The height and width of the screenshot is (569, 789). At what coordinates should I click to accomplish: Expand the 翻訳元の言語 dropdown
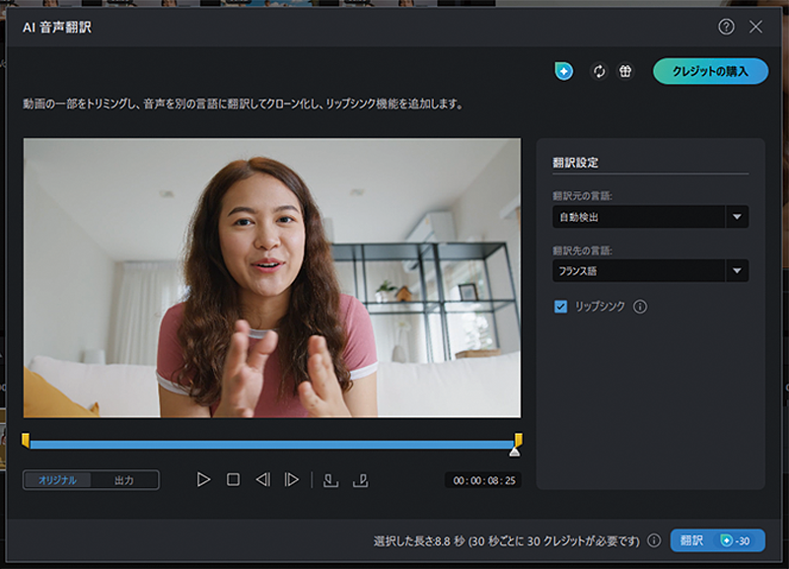737,217
